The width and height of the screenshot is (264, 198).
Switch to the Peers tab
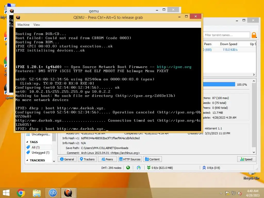107,159
